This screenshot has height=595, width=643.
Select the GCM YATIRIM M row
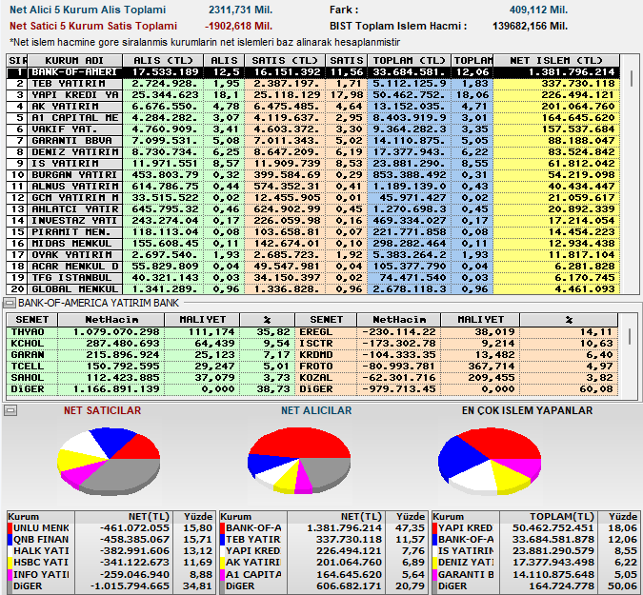pos(312,198)
